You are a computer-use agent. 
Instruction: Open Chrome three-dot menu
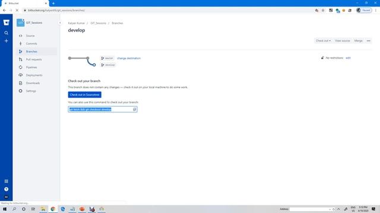(376, 11)
